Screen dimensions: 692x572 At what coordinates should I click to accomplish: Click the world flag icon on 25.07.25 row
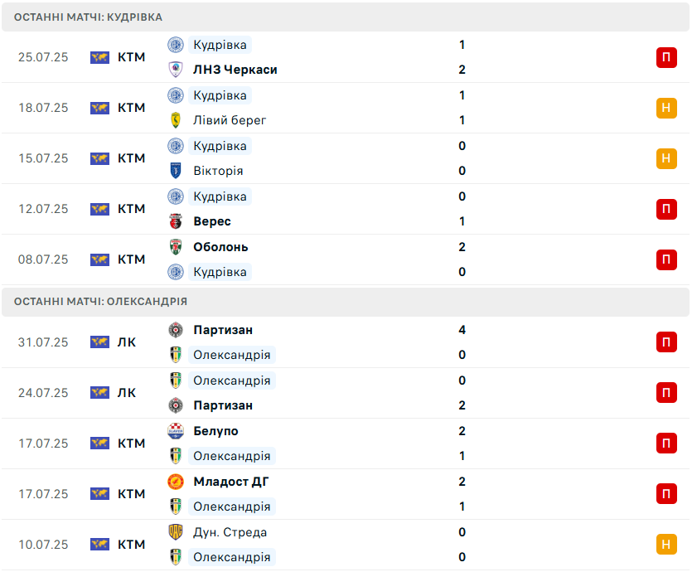point(100,57)
